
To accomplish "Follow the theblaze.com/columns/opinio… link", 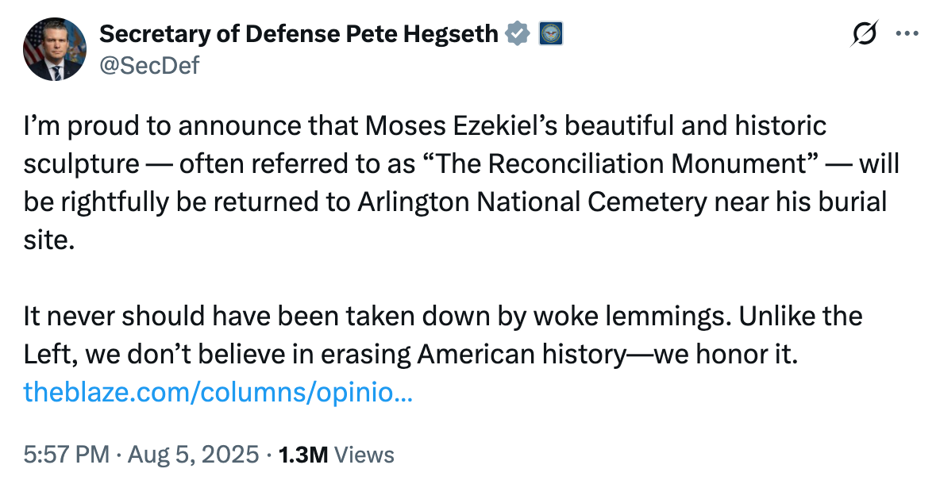I will 218,392.
